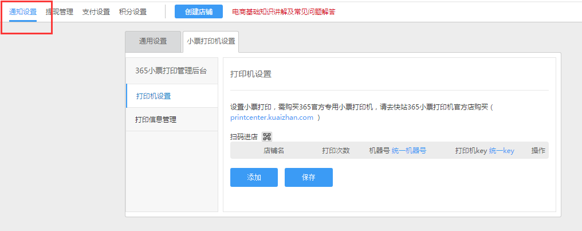This screenshot has height=231, width=582.
Task: Open the red 电商基础知识讲解及常见问题解答 link
Action: 284,11
